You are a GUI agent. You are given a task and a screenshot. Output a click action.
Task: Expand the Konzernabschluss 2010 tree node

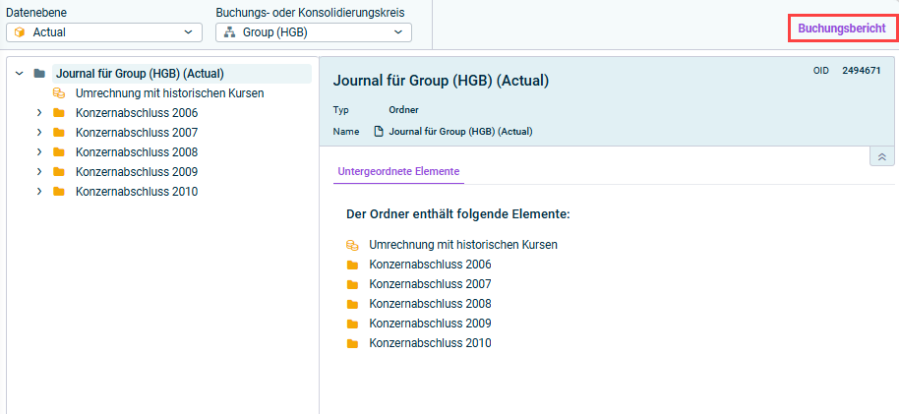(x=39, y=192)
